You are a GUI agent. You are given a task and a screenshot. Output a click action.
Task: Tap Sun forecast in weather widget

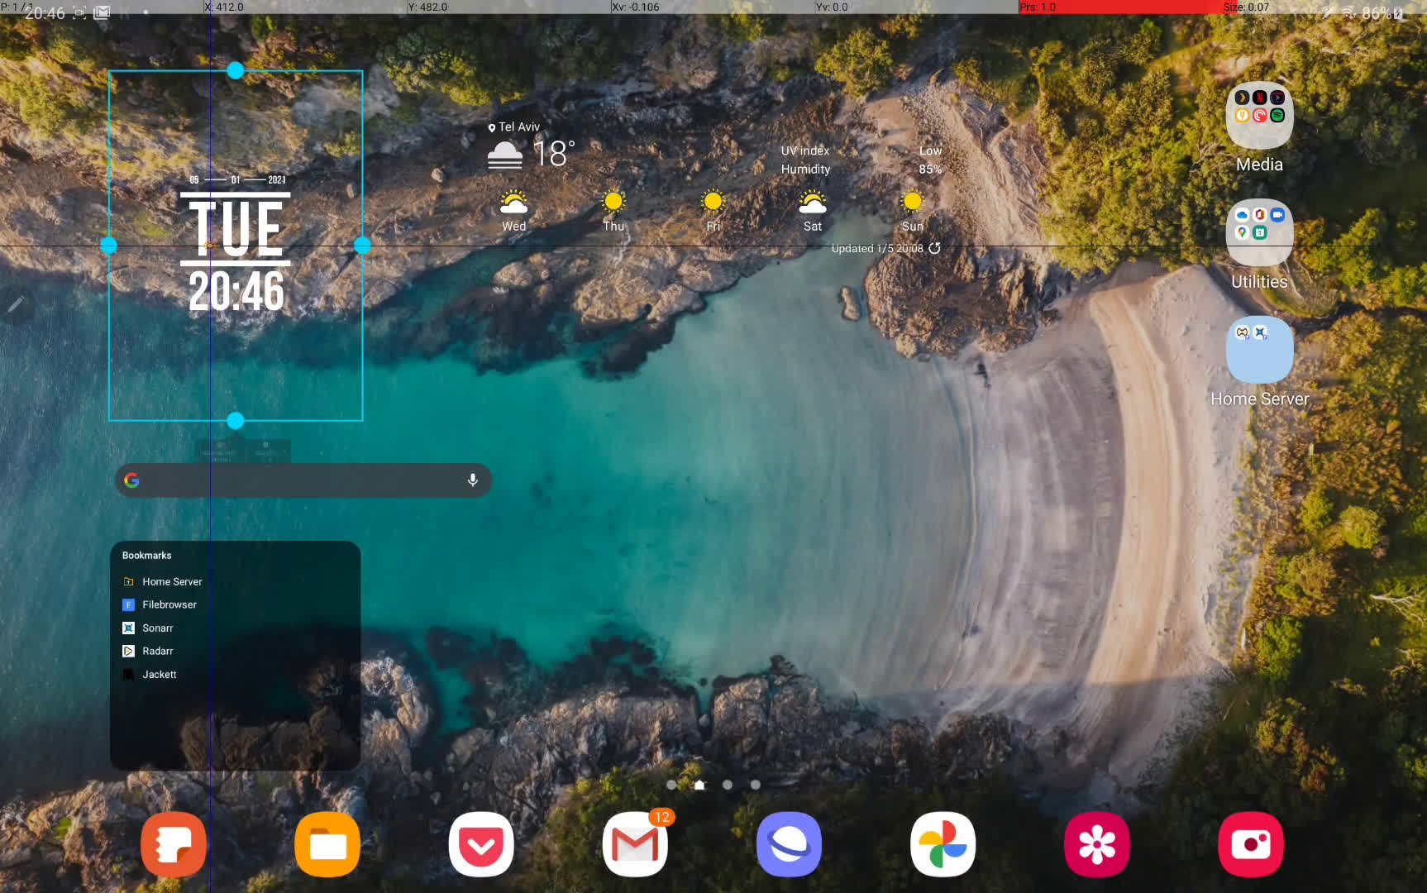coord(913,211)
